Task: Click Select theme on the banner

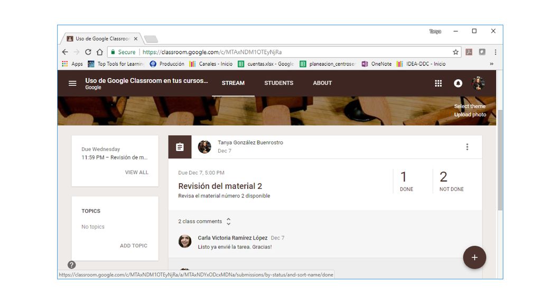Action: click(470, 106)
